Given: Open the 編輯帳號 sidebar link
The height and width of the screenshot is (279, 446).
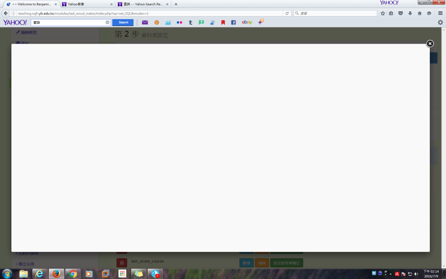Looking at the screenshot, I should point(27,32).
